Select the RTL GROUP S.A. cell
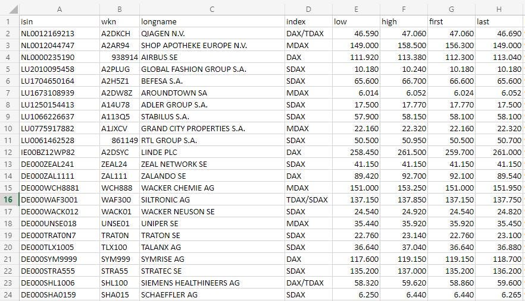The height and width of the screenshot is (301, 525). coord(212,140)
